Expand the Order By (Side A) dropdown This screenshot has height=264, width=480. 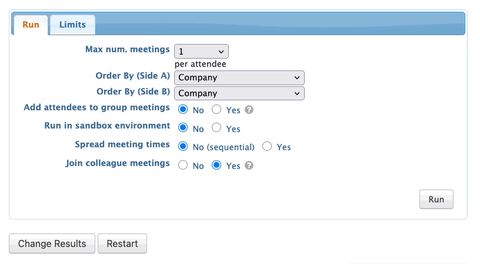click(239, 77)
